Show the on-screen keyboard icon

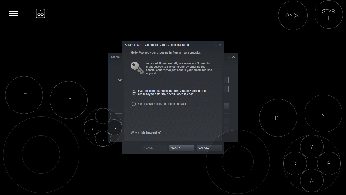point(41,14)
